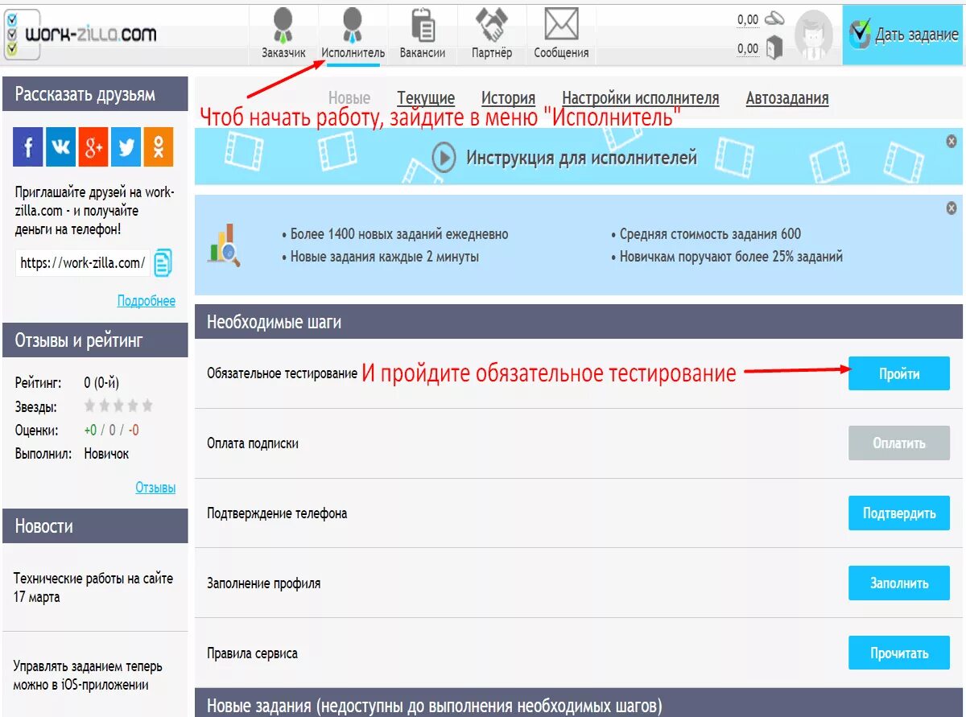Click the Новости panel header
Screen dimensions: 966x717
tap(95, 526)
